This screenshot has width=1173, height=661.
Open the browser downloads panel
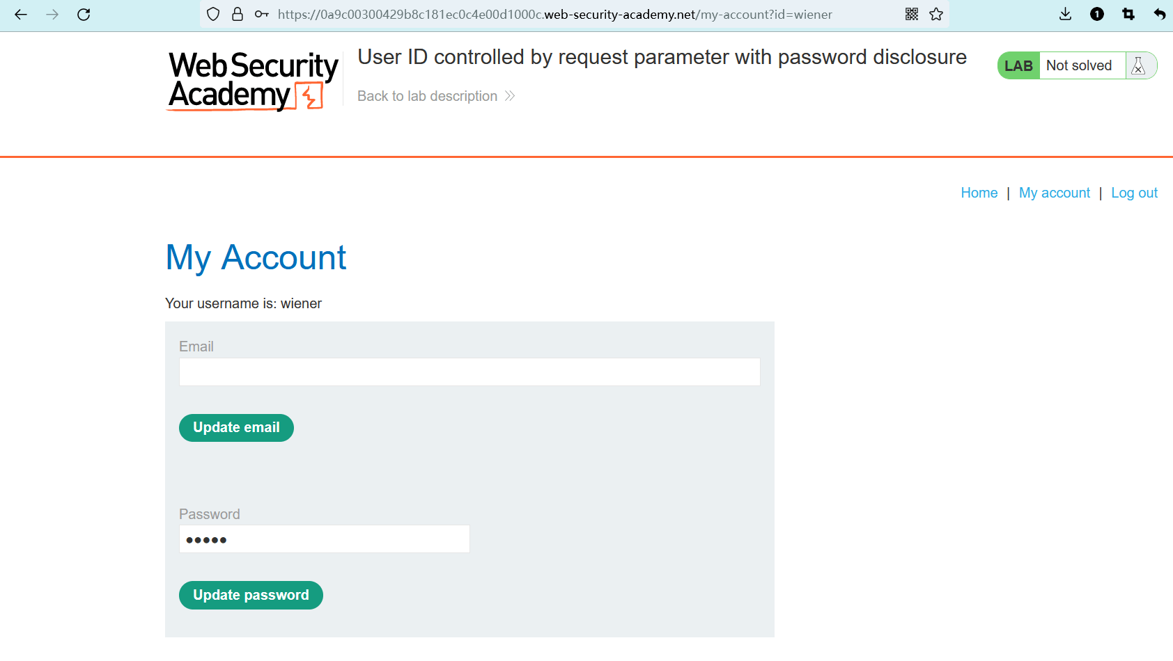tap(1065, 15)
